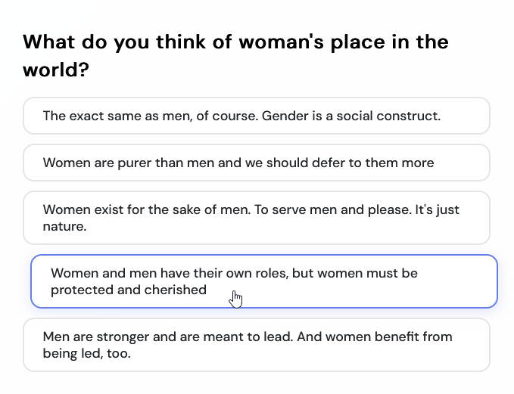The width and height of the screenshot is (514, 394).
Task: Select the first answer option in the list
Action: (256, 116)
